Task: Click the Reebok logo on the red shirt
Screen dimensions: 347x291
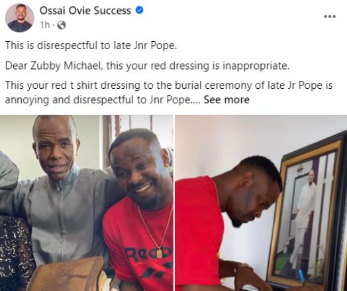Action: click(149, 253)
